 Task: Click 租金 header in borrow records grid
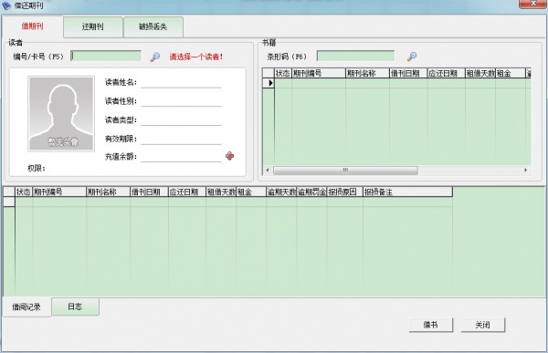pos(251,192)
